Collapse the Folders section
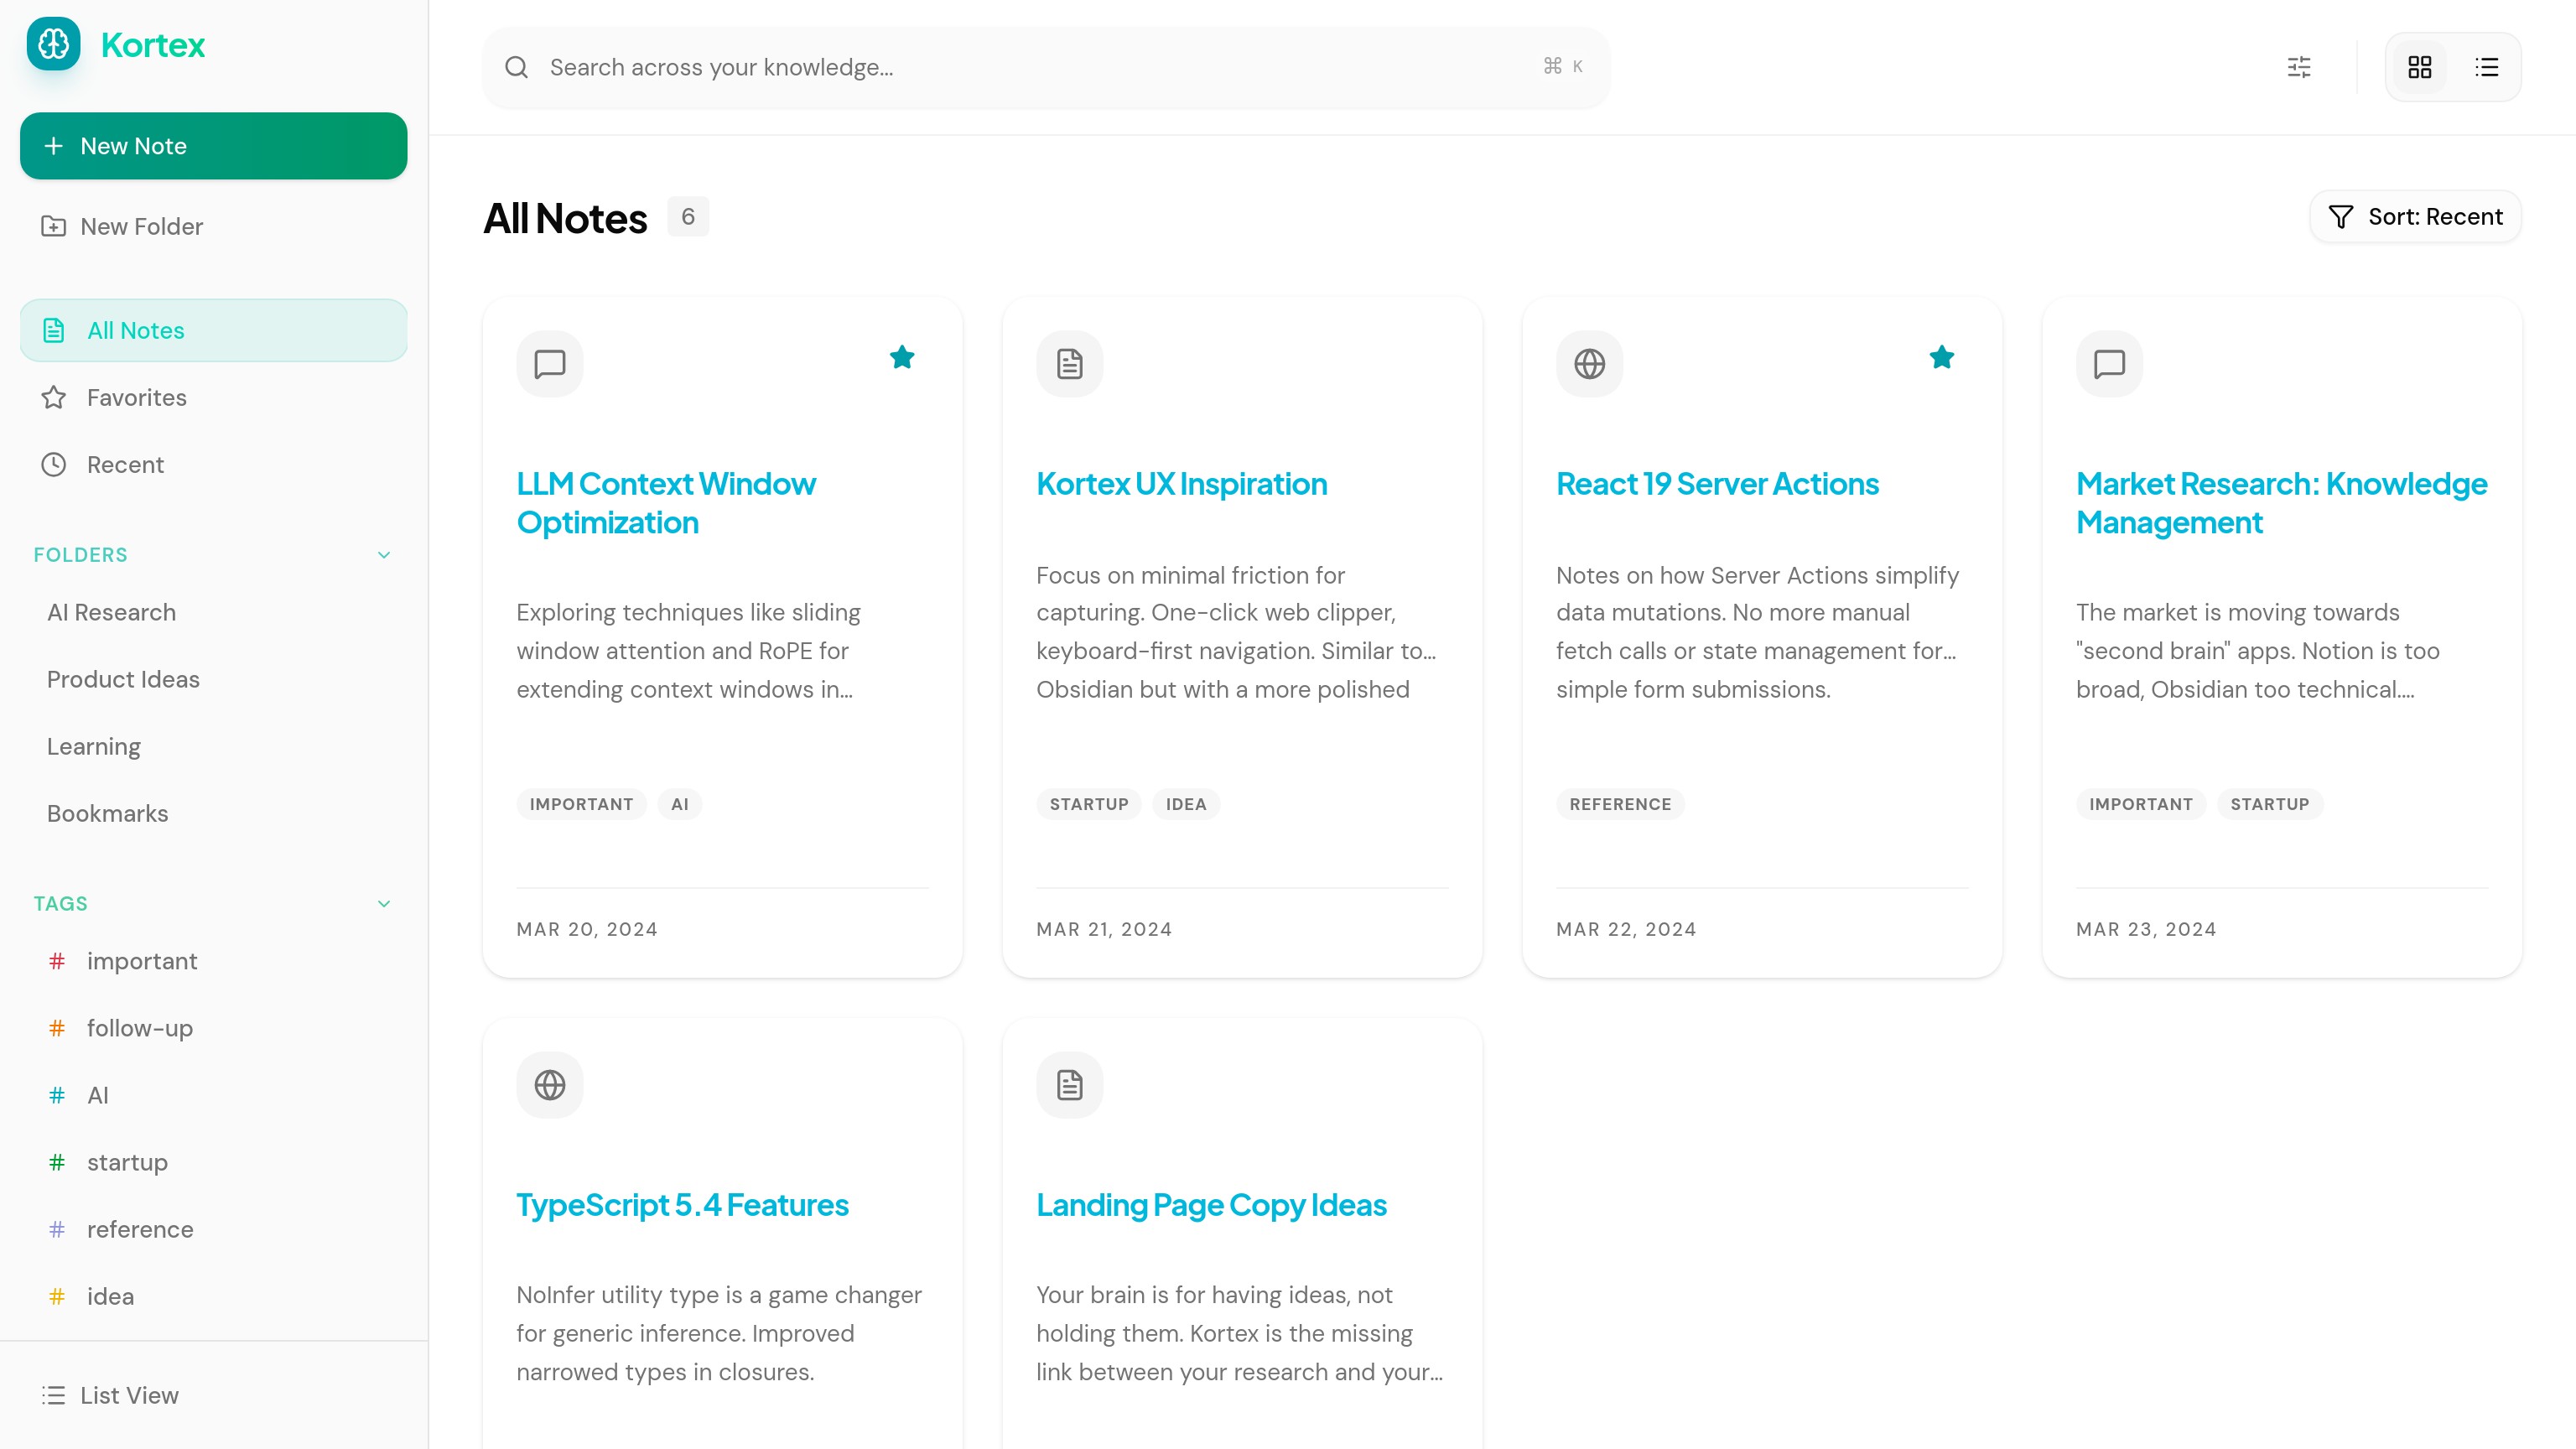The width and height of the screenshot is (2576, 1449). 384,555
